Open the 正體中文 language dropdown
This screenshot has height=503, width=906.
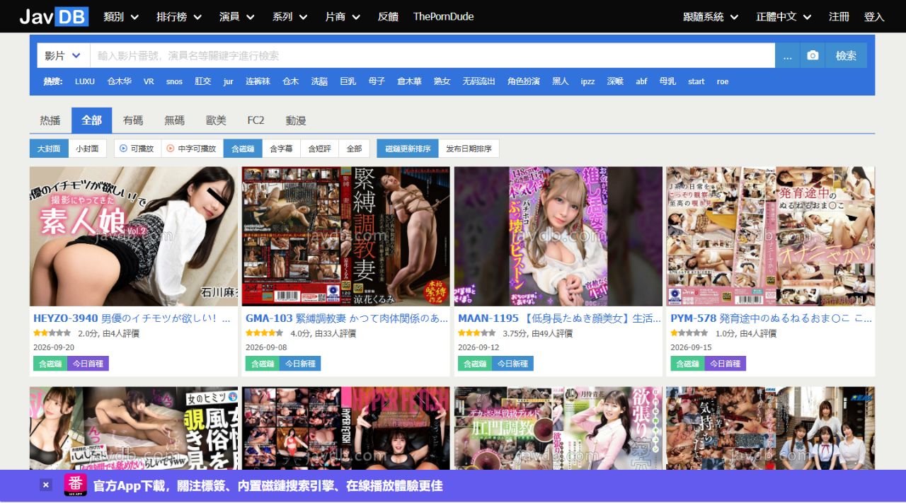point(784,16)
